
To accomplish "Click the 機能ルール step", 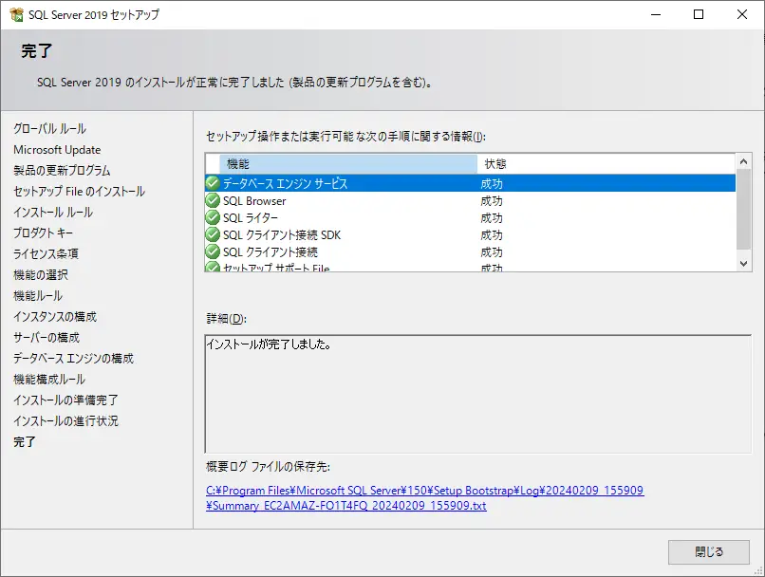I will pyautogui.click(x=38, y=295).
